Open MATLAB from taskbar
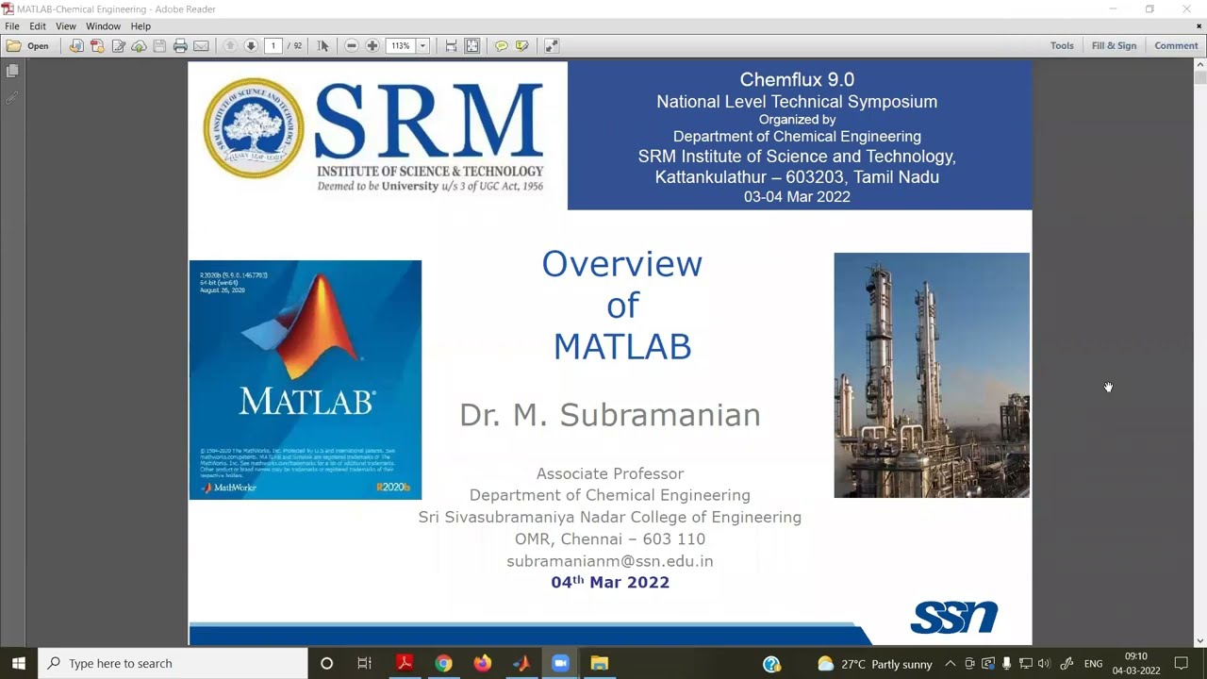The height and width of the screenshot is (679, 1207). (521, 663)
